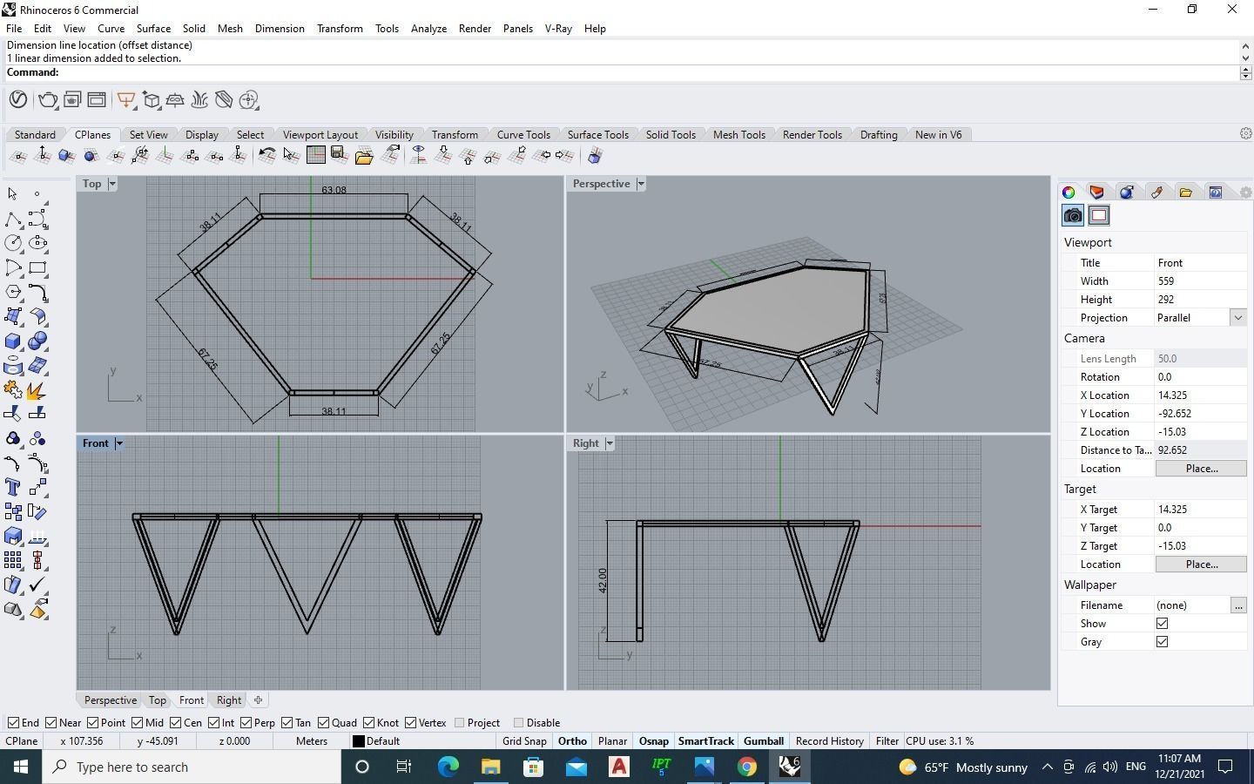The image size is (1254, 784).
Task: Open the Perspective viewport dropdown arrow
Action: coord(641,184)
